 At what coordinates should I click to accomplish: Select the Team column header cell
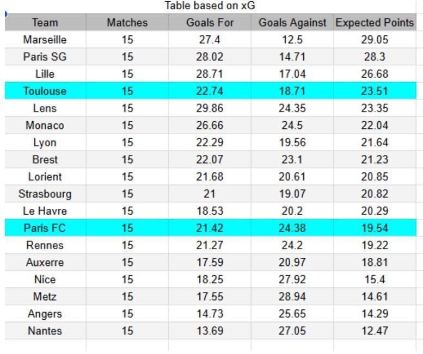point(45,22)
